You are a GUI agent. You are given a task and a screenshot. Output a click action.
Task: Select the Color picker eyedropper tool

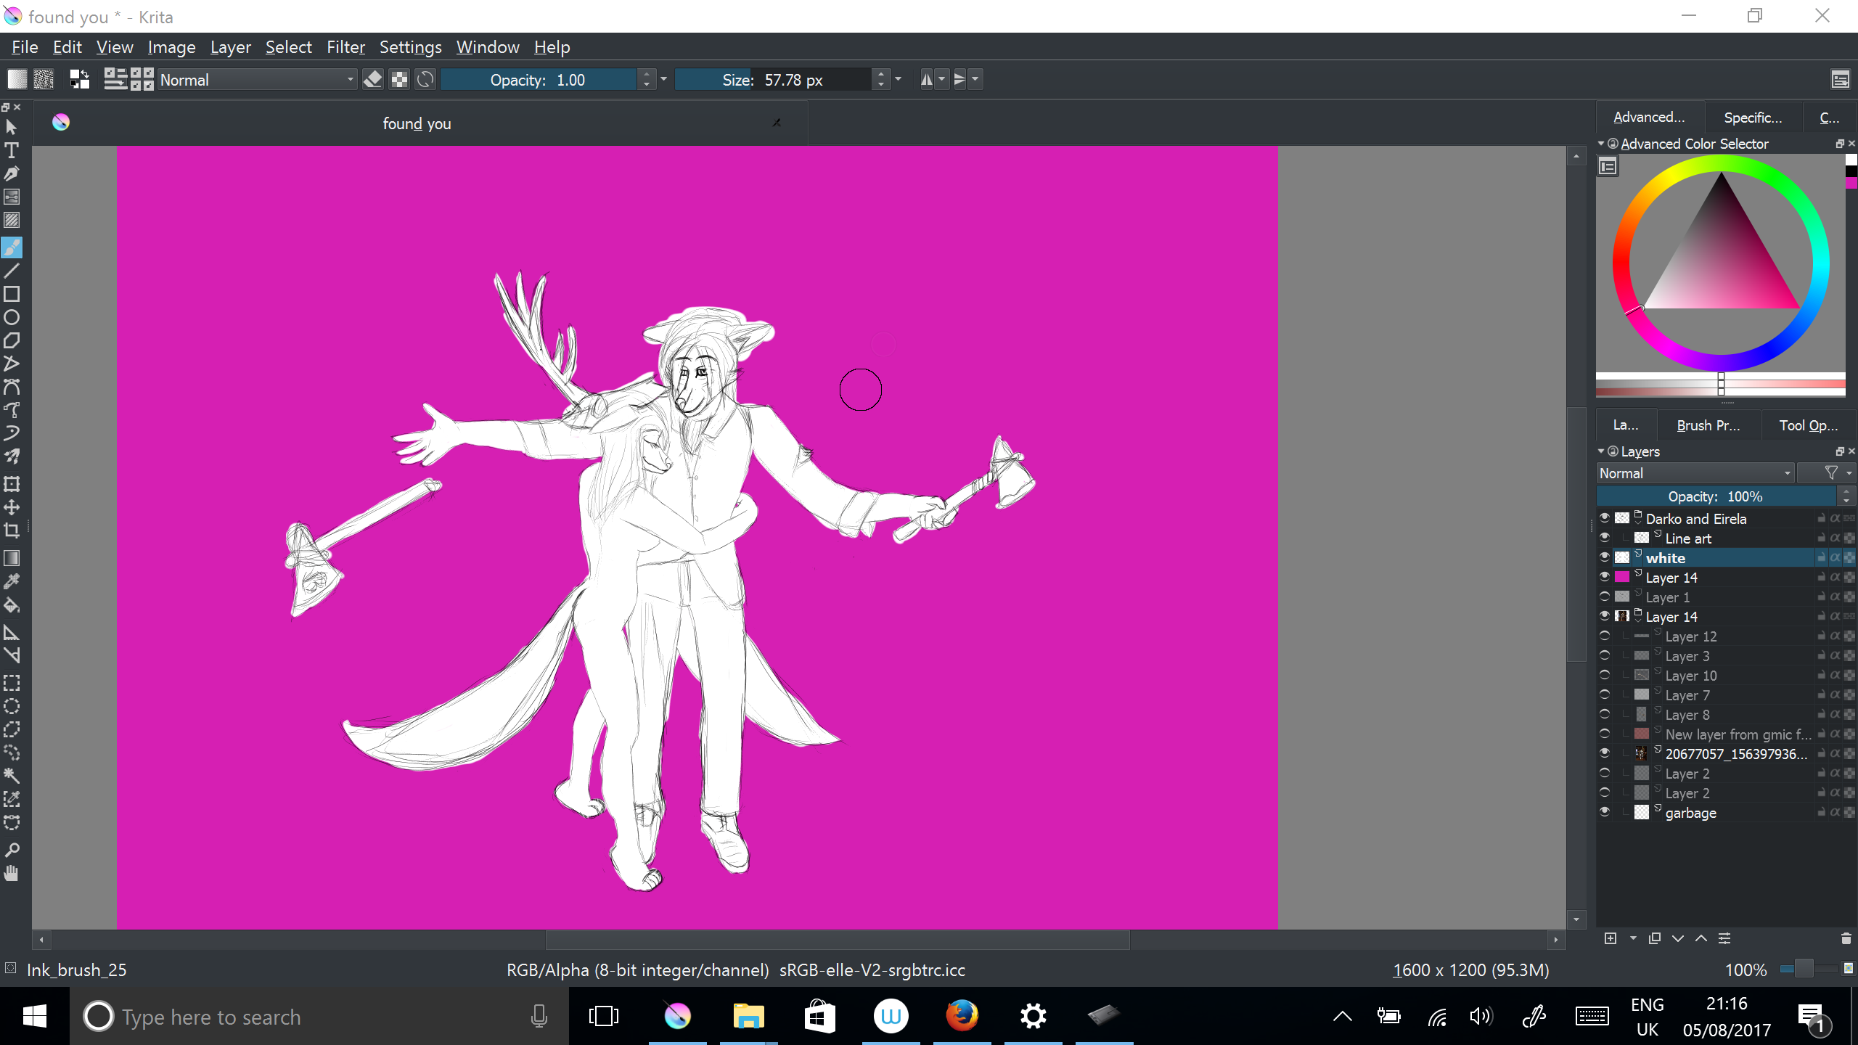click(12, 581)
